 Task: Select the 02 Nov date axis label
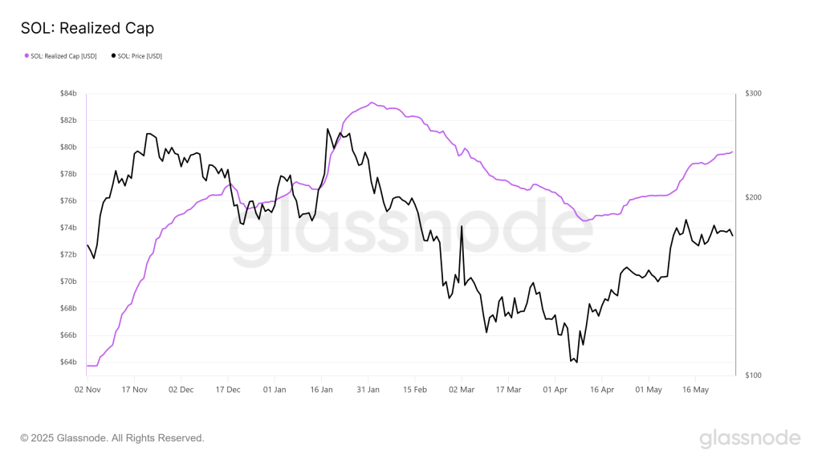coord(87,390)
